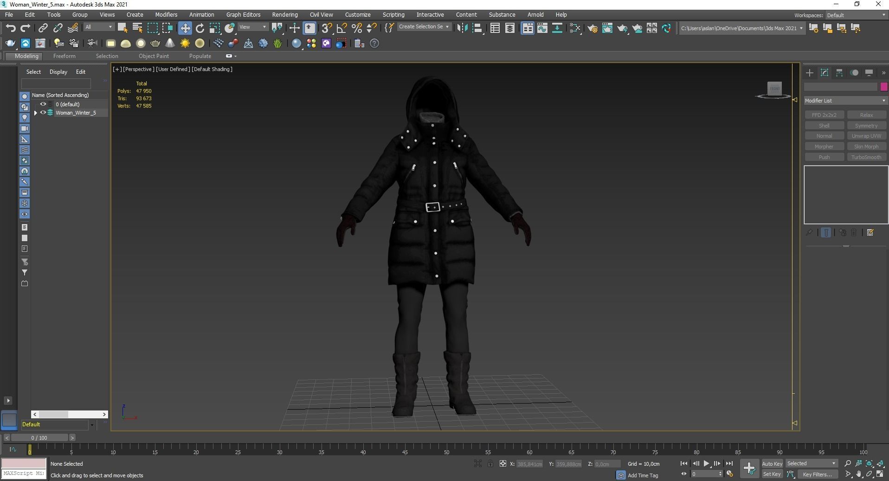Click the Bind to Space Warp icon

(73, 28)
